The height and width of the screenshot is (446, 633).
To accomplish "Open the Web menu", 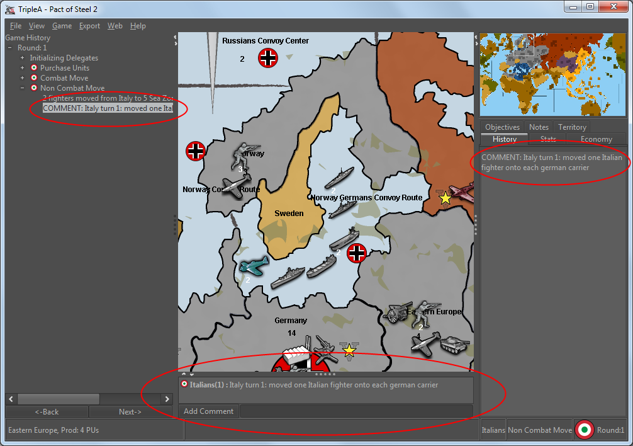I will click(x=115, y=26).
